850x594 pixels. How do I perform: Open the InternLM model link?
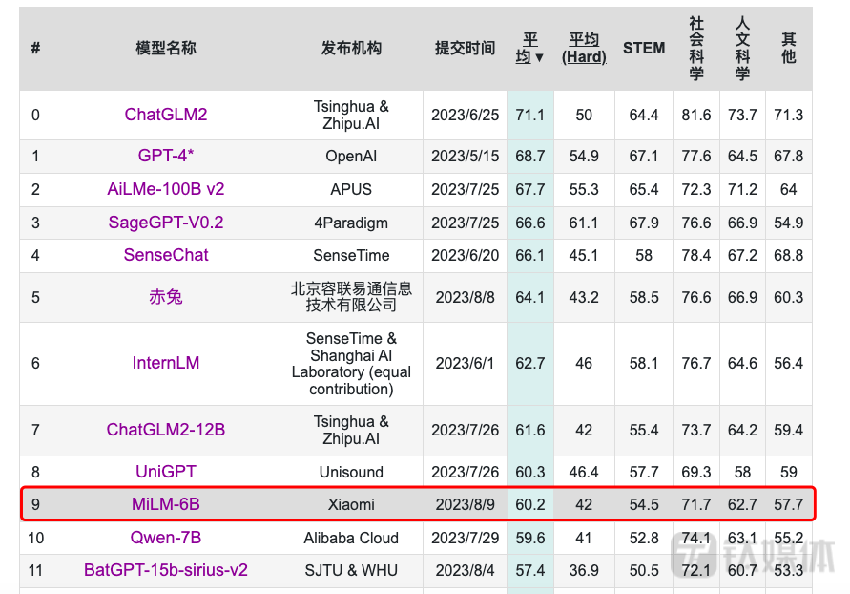165,363
